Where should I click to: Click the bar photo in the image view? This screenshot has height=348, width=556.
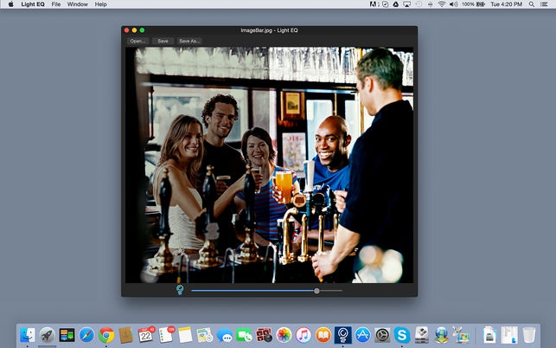click(x=270, y=164)
